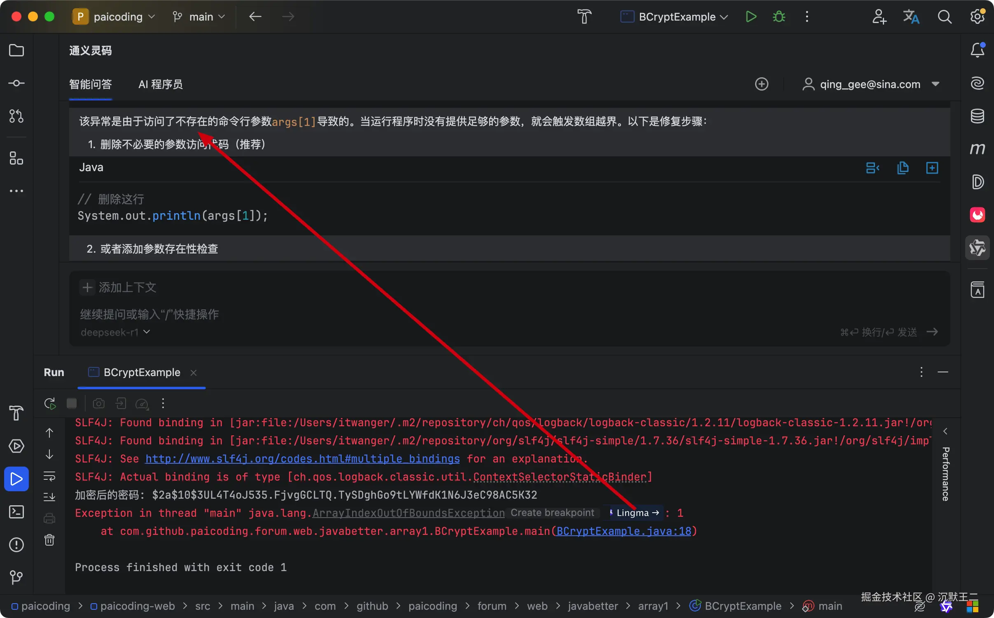The width and height of the screenshot is (994, 618).
Task: Click the Rerun BCryptExample icon
Action: [50, 404]
